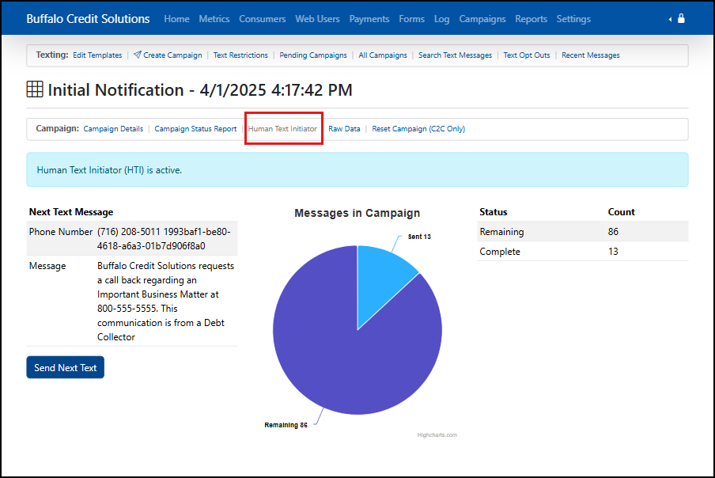View Pending Campaigns
Screen dimensions: 715x478
(313, 55)
